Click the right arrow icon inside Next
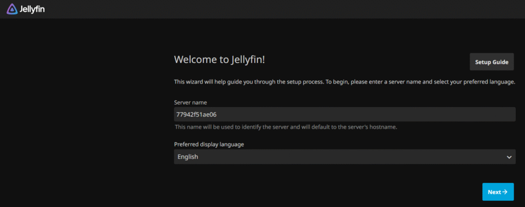Viewport: 525px width, 207px height. tap(505, 192)
